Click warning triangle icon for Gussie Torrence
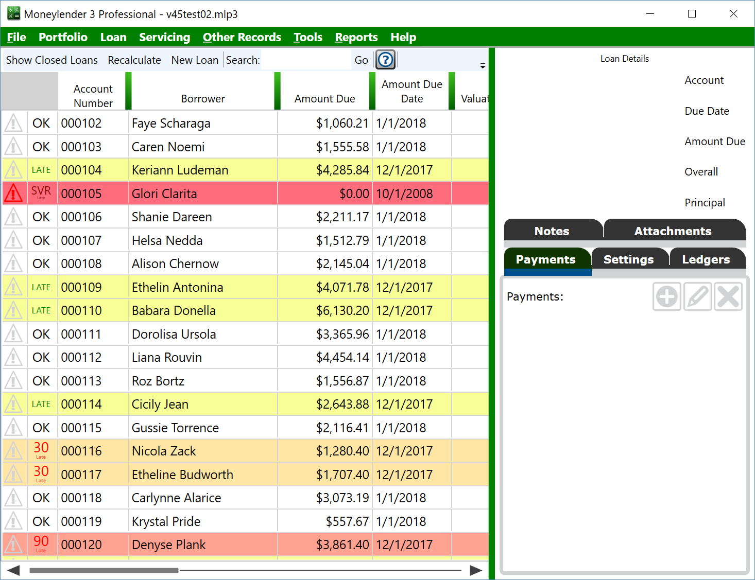The image size is (755, 580). (x=13, y=428)
